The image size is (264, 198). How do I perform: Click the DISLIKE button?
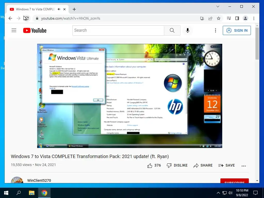coord(177,166)
